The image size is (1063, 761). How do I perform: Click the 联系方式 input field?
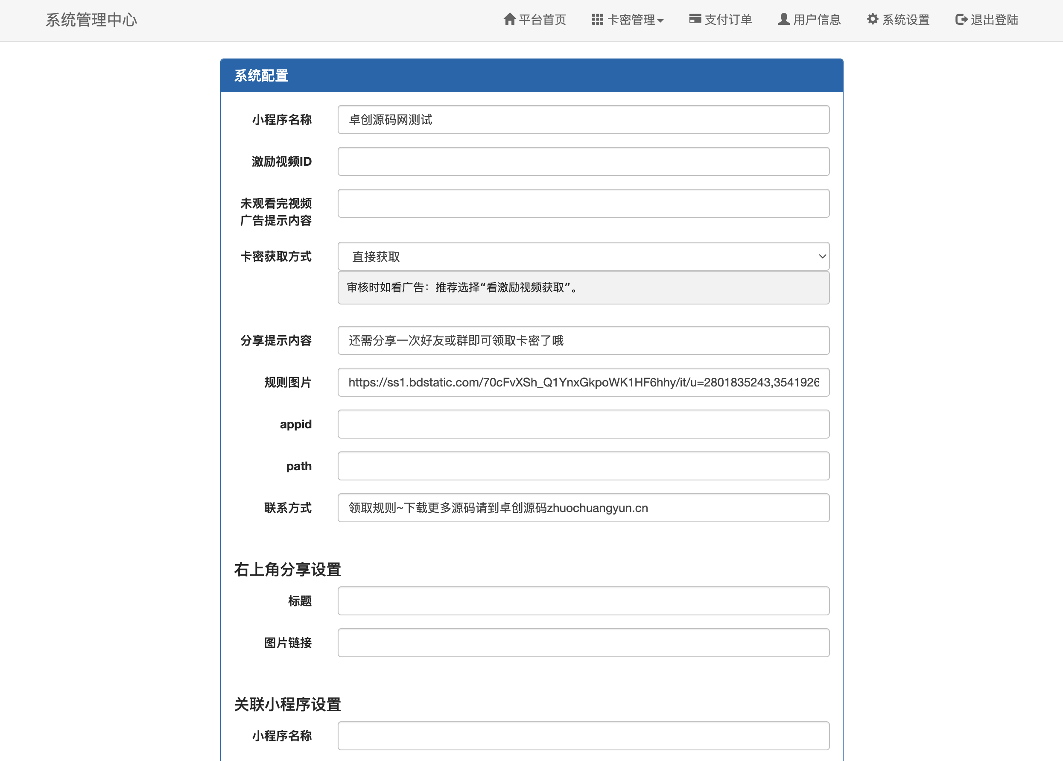tap(583, 507)
